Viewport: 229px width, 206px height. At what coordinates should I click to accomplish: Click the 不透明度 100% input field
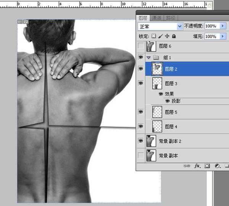[x=212, y=26]
